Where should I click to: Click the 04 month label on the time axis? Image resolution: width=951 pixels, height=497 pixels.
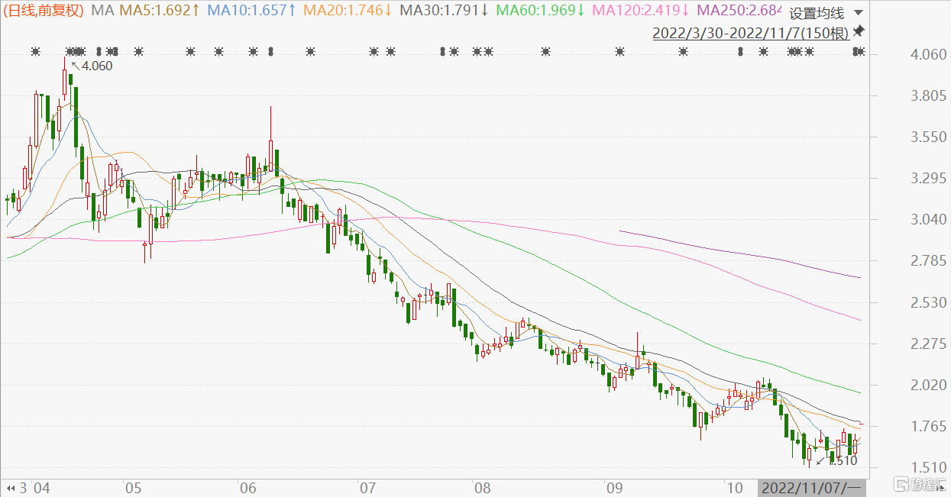40,488
